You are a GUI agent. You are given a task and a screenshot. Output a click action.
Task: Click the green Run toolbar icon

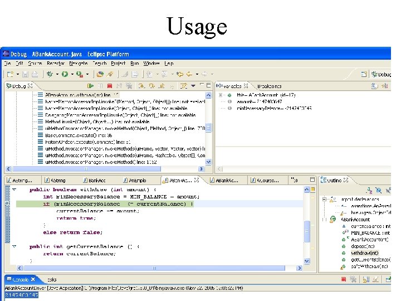click(x=65, y=74)
